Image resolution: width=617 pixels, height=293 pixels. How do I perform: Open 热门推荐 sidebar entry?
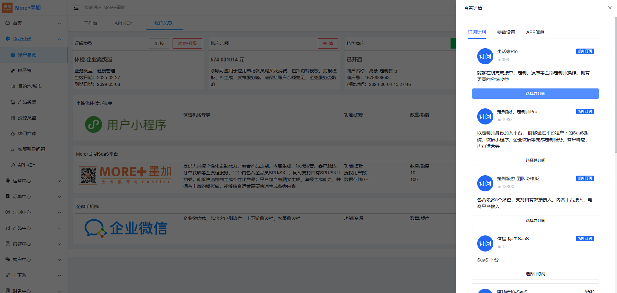click(x=27, y=133)
